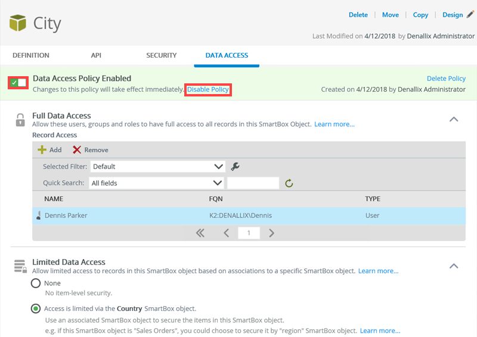
Task: Go to first page double-arrow
Action: [200, 233]
